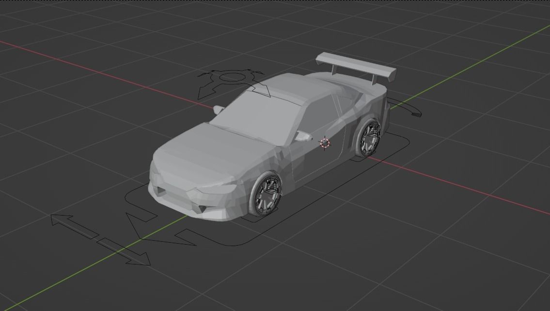550x311 pixels.
Task: Select the rear wheel near the spoiler
Action: [x=371, y=138]
